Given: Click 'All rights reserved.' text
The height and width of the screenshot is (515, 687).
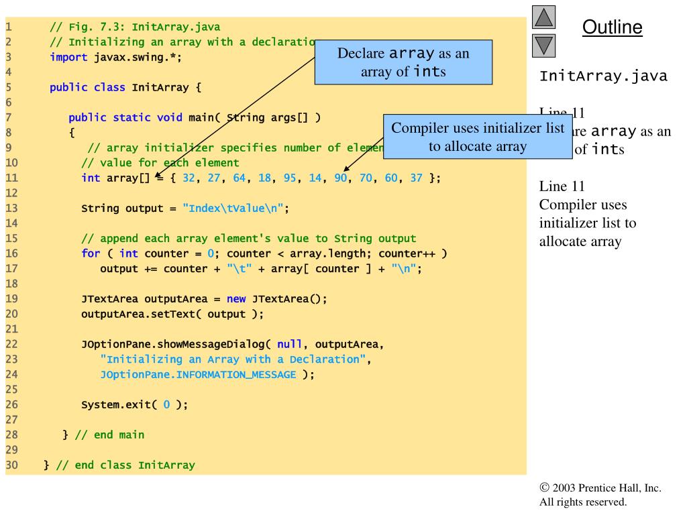Looking at the screenshot, I should pyautogui.click(x=583, y=502).
